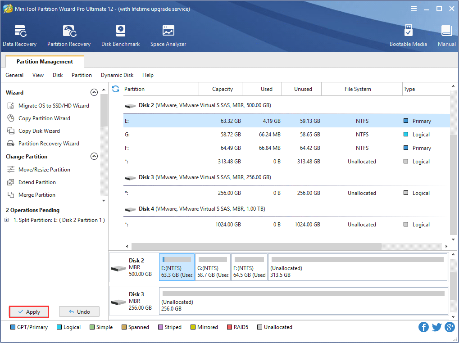This screenshot has width=459, height=343.
Task: Open Space Analyzer tool
Action: click(168, 36)
